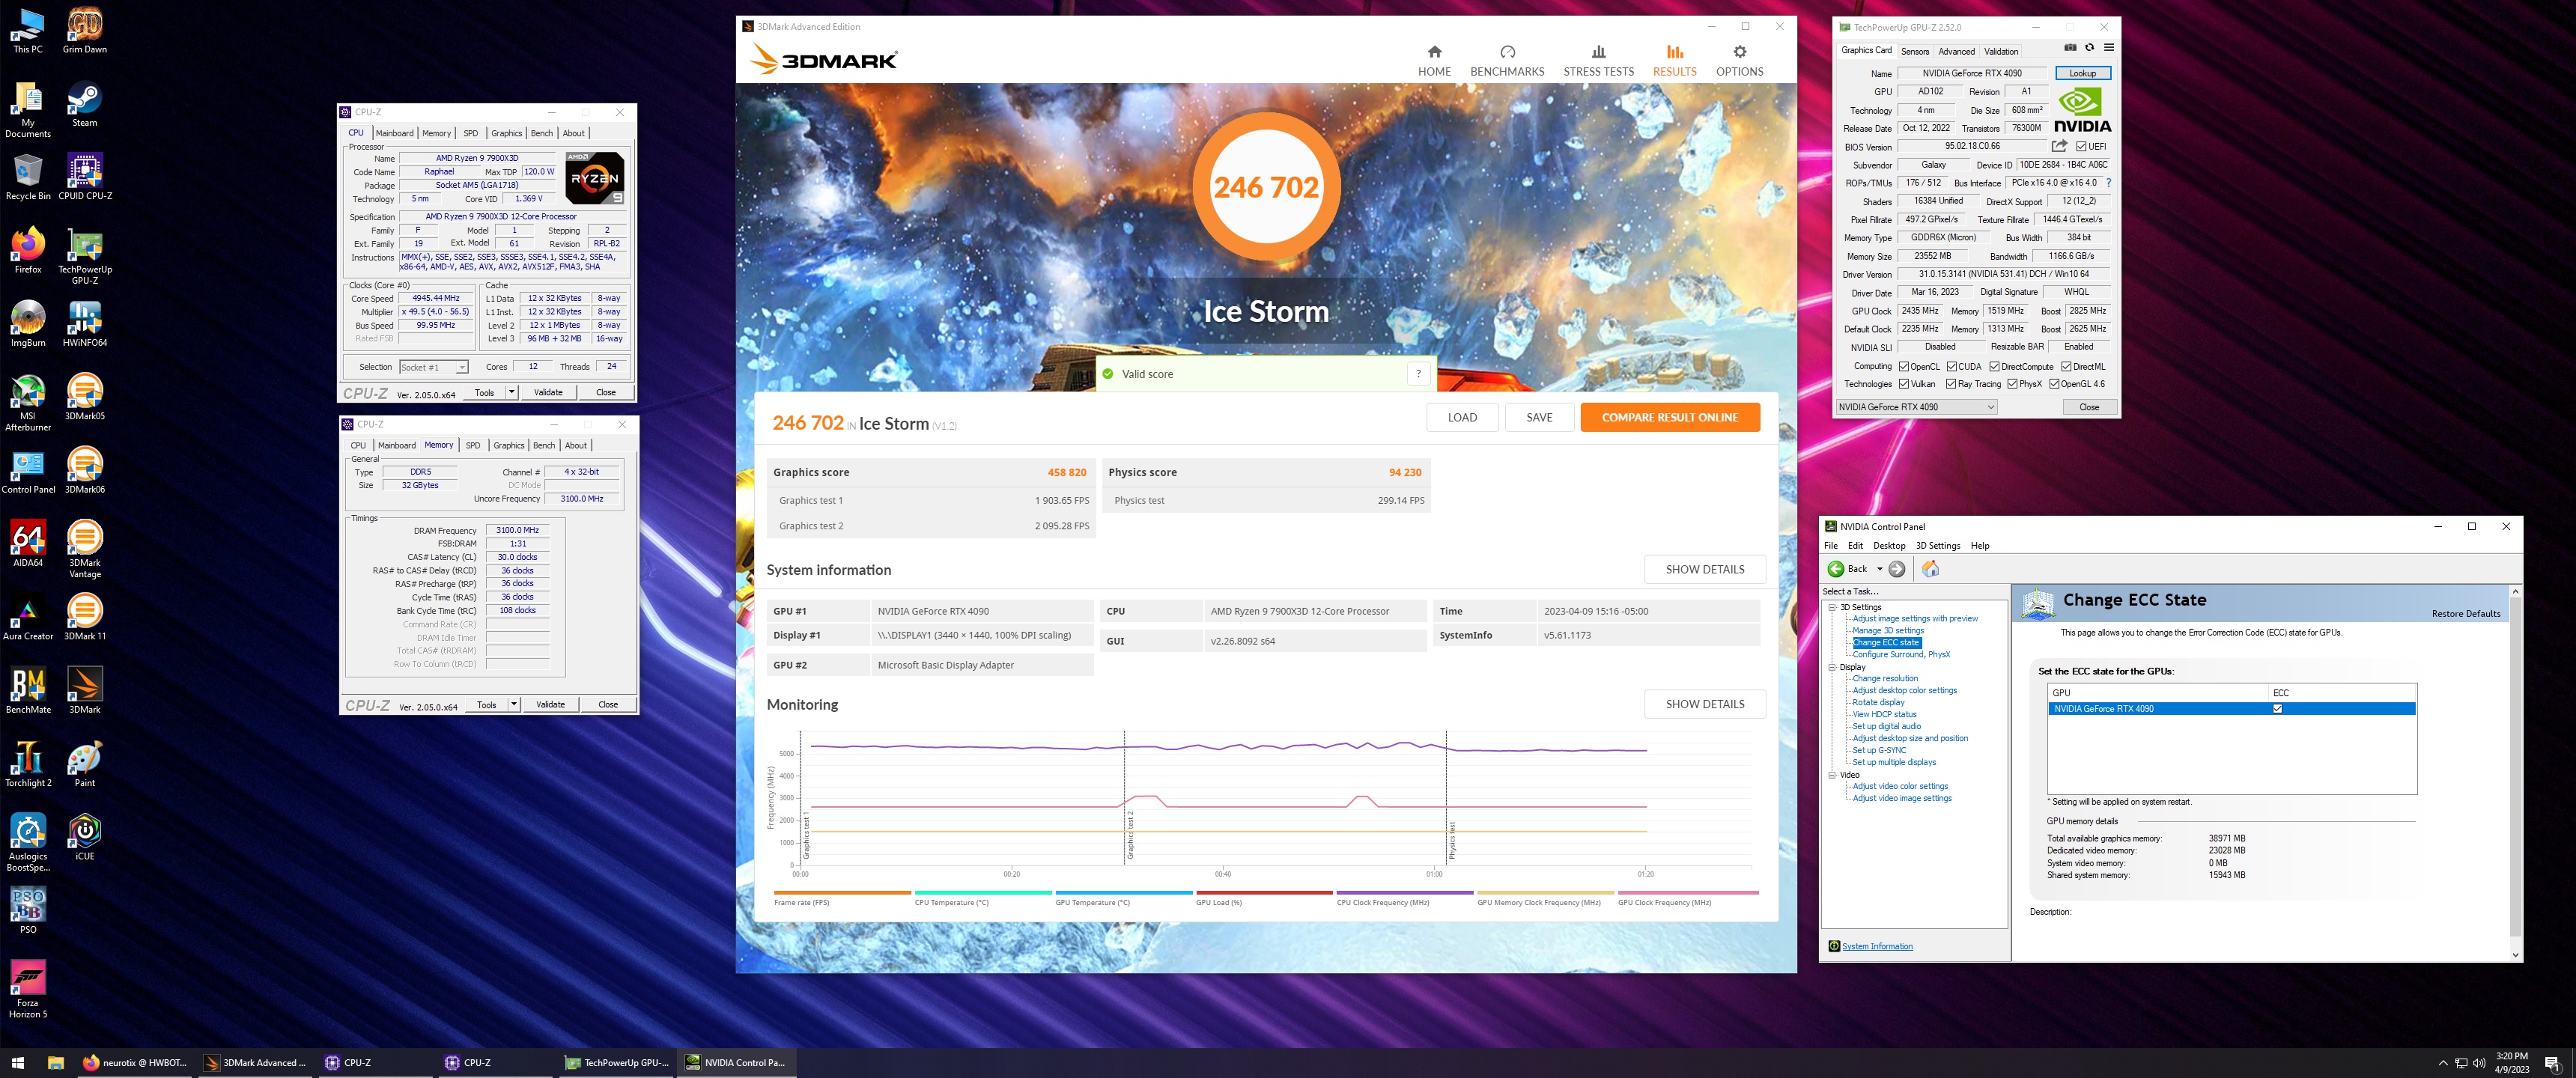The image size is (2576, 1078).
Task: Open Tools dropdown arrow in CPU-Z Memory window
Action: point(513,704)
